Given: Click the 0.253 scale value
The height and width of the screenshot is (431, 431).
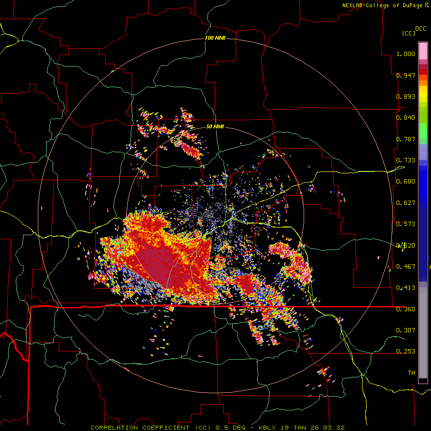Looking at the screenshot, I should tap(406, 352).
